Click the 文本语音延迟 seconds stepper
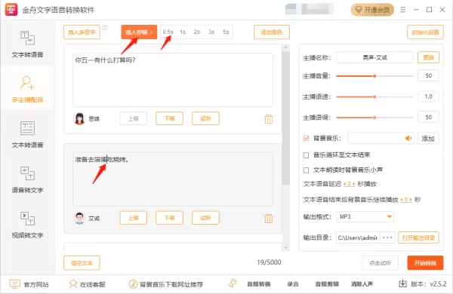The width and height of the screenshot is (453, 294). [350, 184]
